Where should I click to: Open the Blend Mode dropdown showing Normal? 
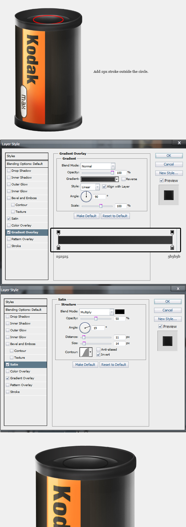click(98, 166)
